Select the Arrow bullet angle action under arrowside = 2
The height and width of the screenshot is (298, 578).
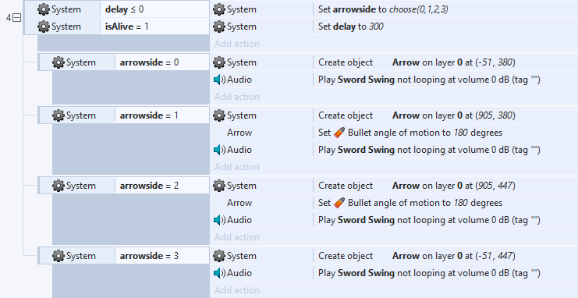pos(394,203)
